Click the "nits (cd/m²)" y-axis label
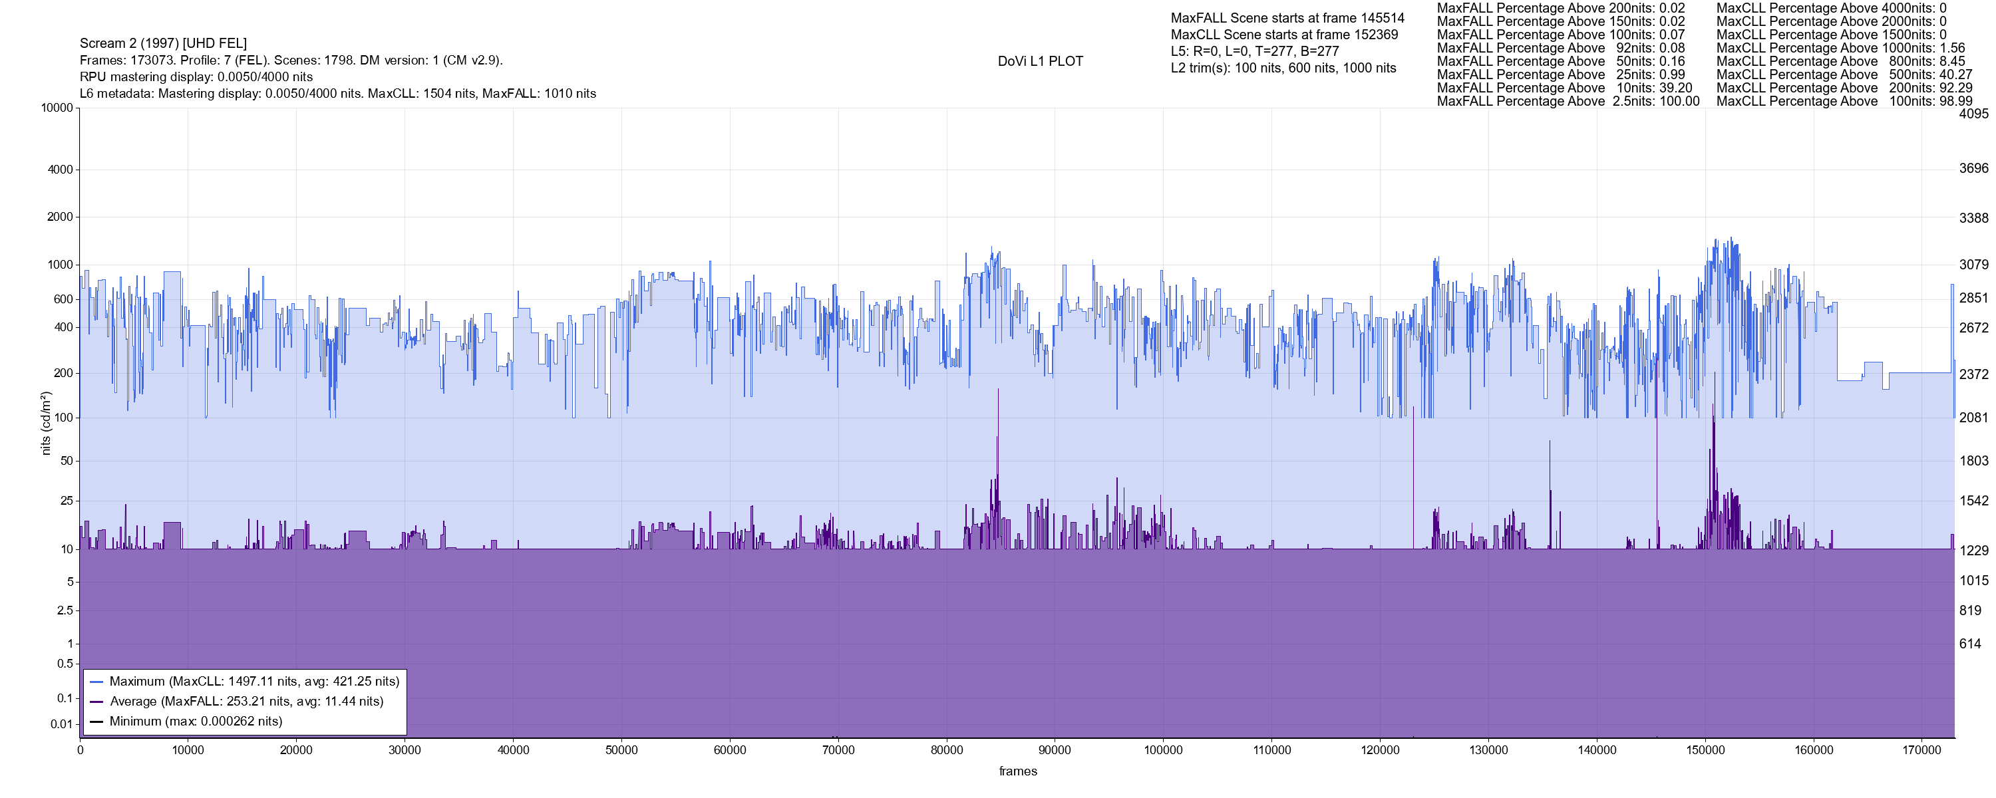Viewport: 1996px width, 798px height. [46, 423]
